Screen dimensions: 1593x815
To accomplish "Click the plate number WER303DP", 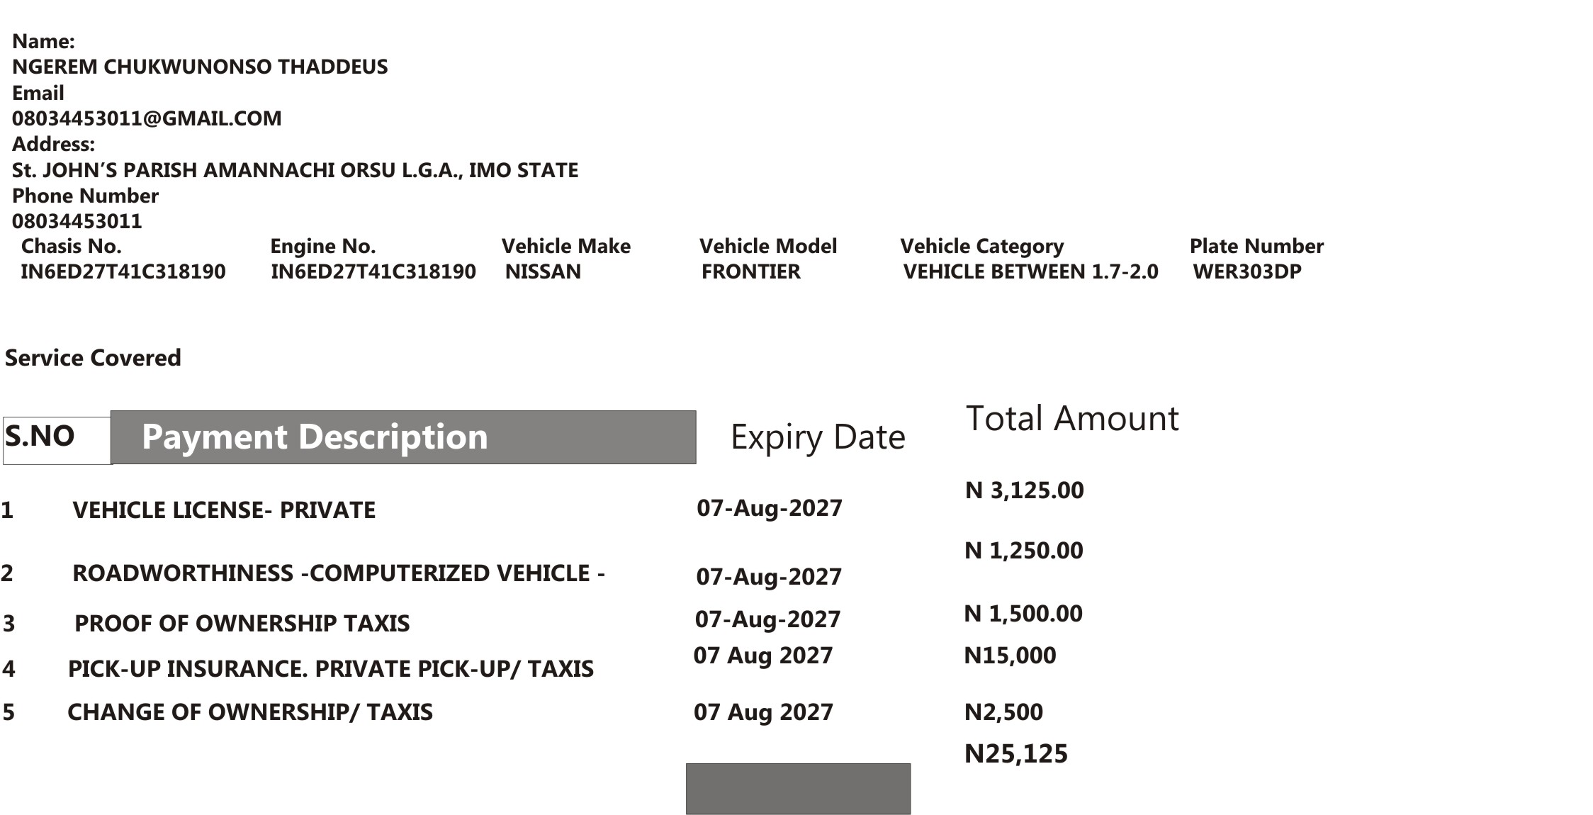I will pyautogui.click(x=1247, y=271).
